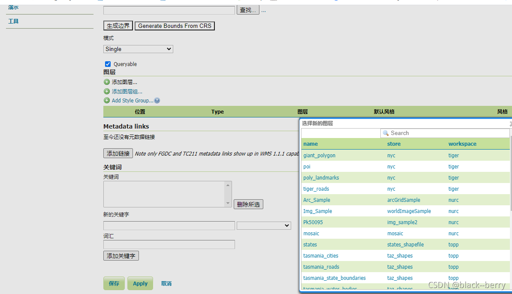
Task: Click the 添加链接 button
Action: pos(118,153)
